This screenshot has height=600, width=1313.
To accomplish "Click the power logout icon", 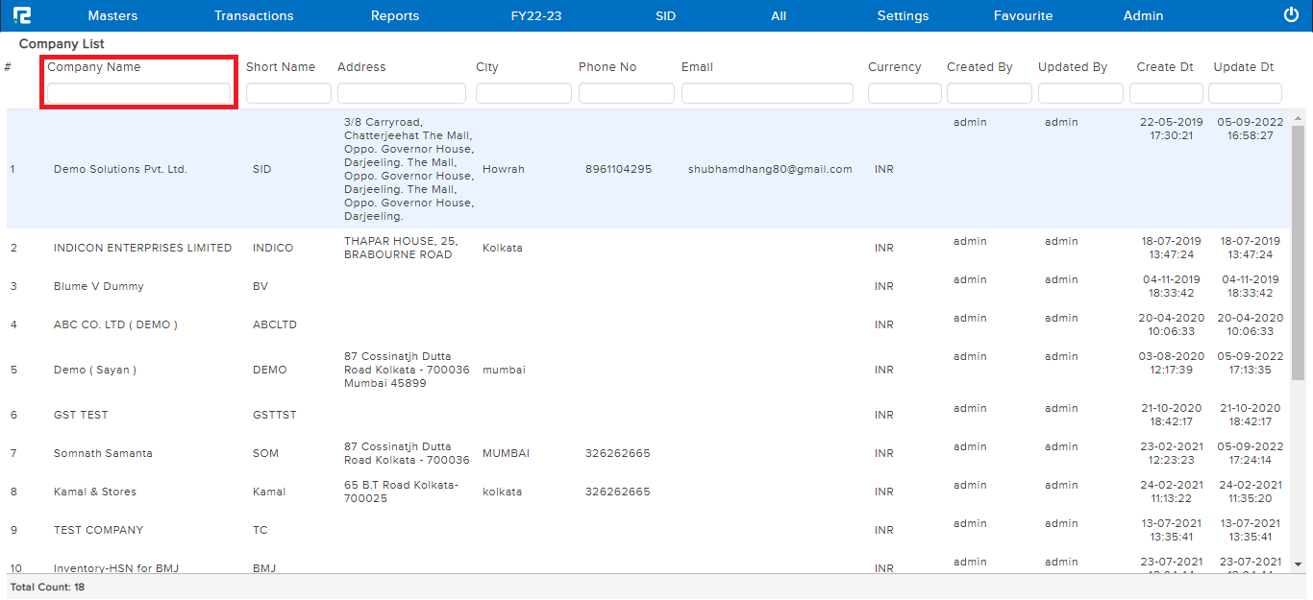I will (x=1291, y=15).
